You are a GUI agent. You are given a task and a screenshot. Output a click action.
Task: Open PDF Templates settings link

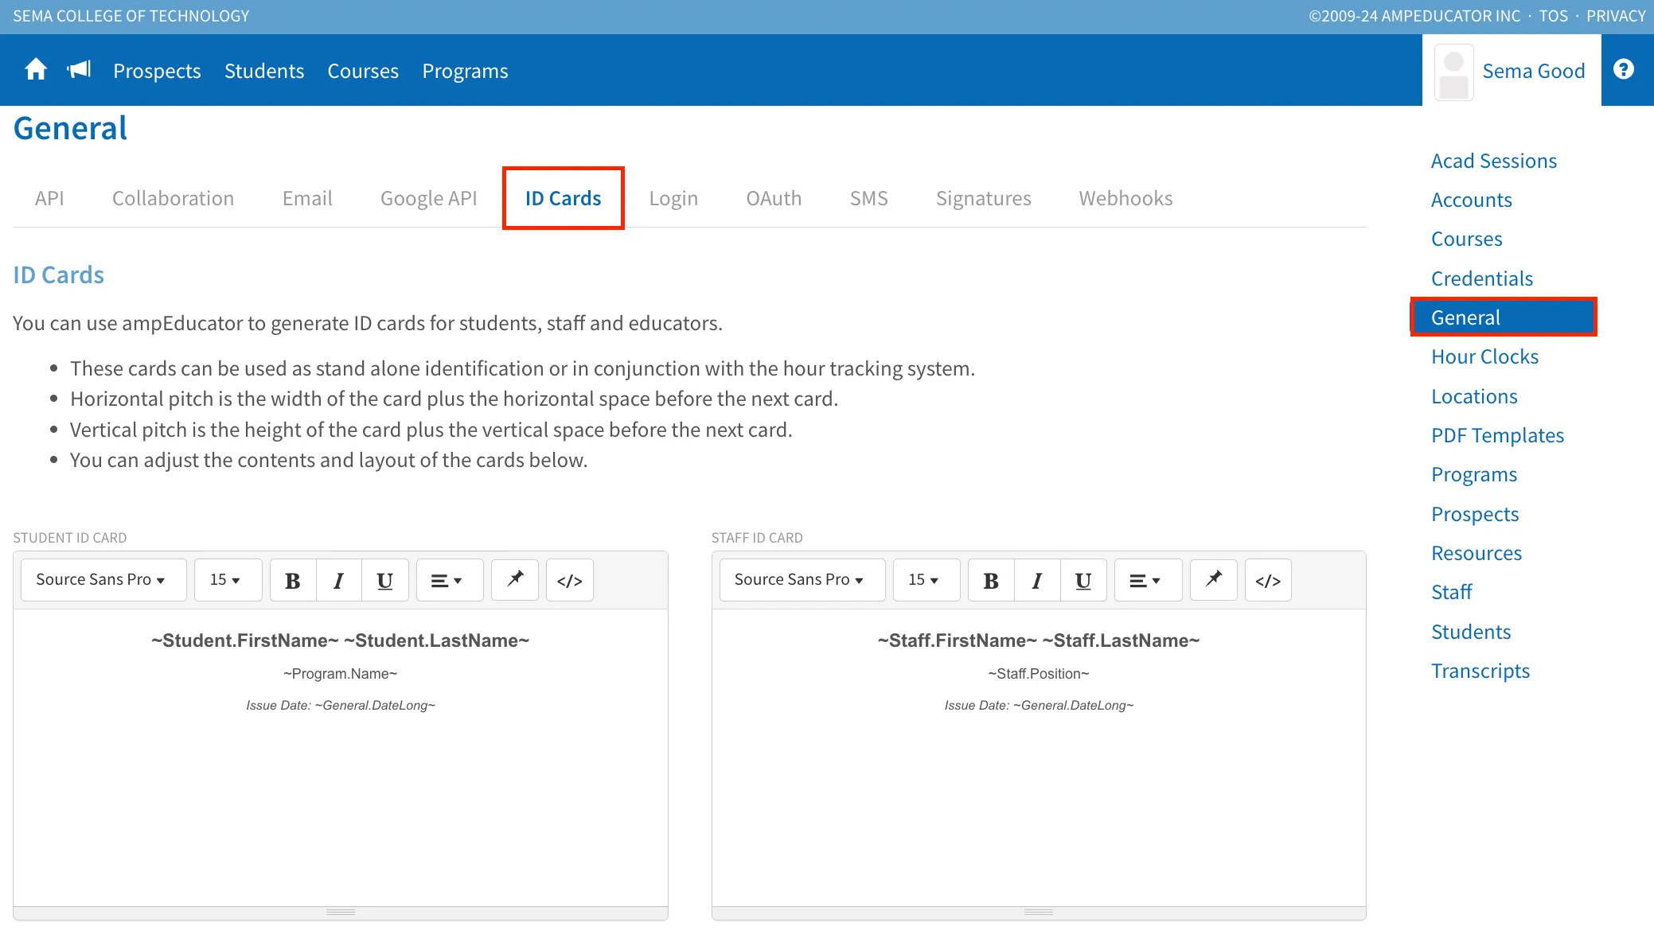1497,435
